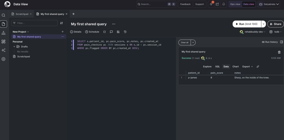
Task: Click the Share button
Action: [276, 24]
